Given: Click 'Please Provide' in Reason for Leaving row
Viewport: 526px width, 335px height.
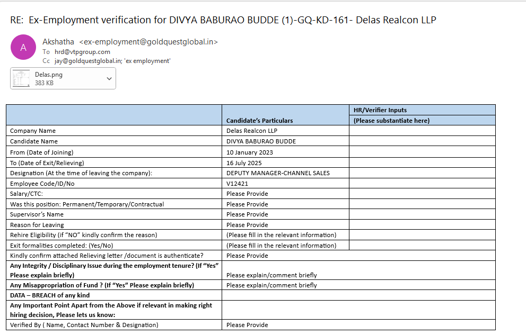Looking at the screenshot, I should point(247,225).
